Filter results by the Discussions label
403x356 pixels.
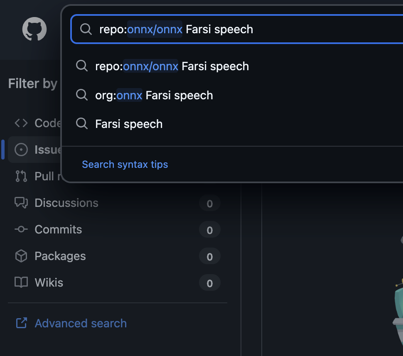click(66, 203)
